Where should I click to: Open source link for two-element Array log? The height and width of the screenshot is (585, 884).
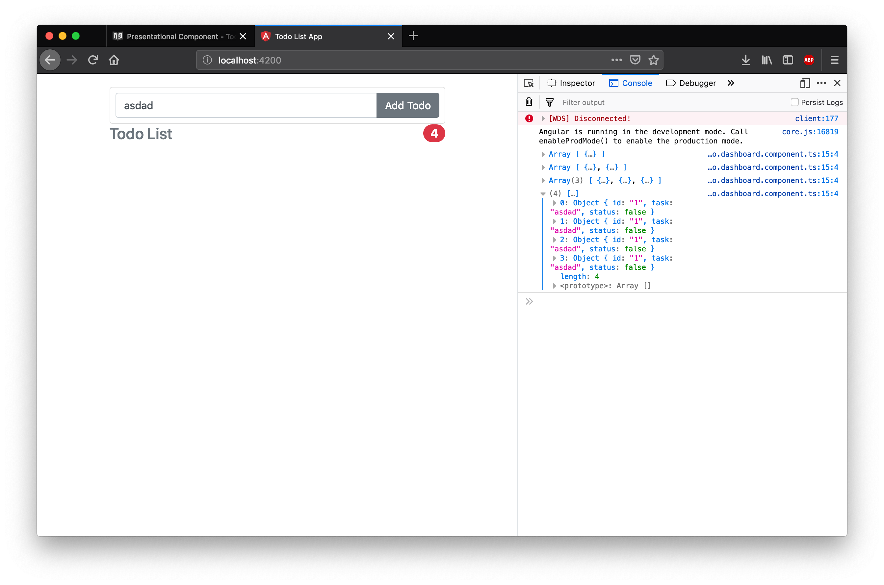(x=772, y=167)
